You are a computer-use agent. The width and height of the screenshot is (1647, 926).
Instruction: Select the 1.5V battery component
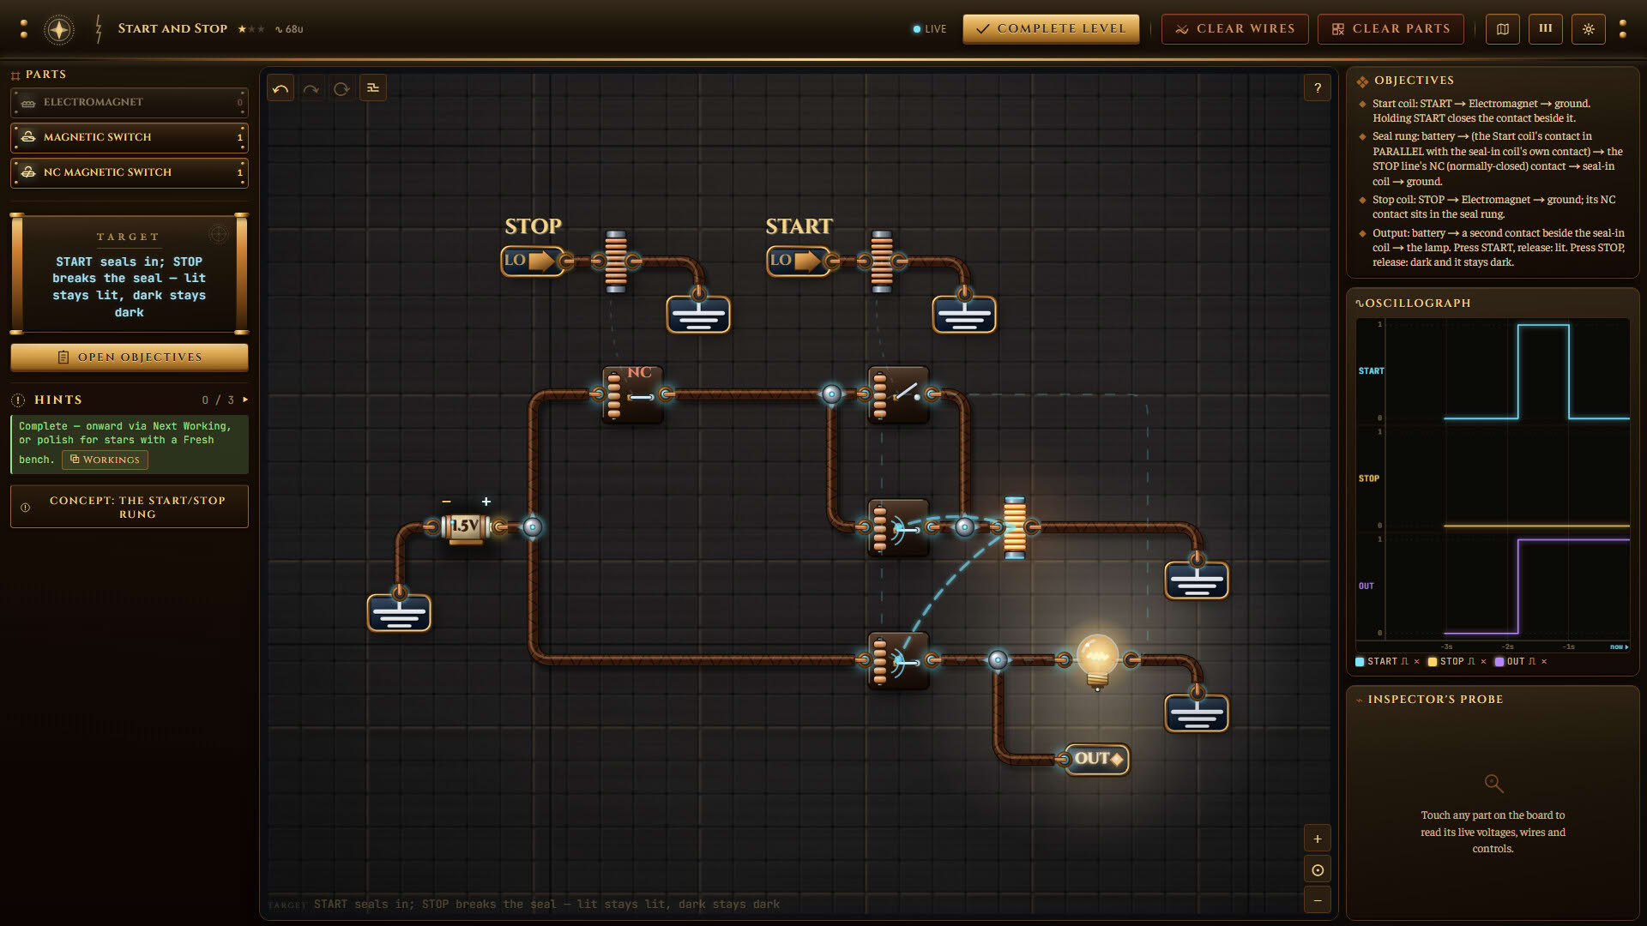tap(466, 526)
